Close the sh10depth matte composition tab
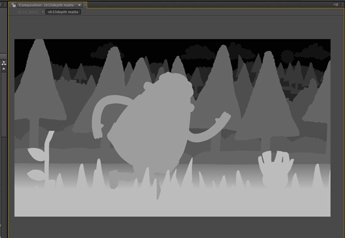The height and width of the screenshot is (238, 345). 85,5
